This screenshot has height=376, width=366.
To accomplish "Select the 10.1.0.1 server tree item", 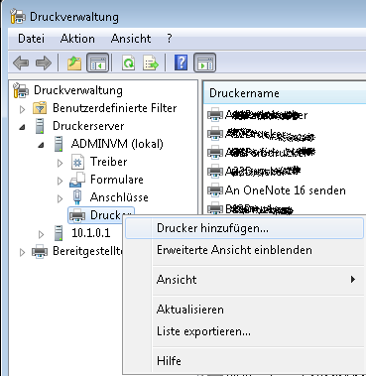I will click(90, 233).
